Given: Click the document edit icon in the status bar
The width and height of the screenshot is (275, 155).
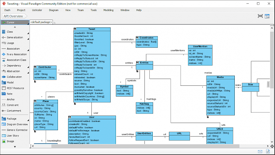Looking at the screenshot, I should coord(268,151).
